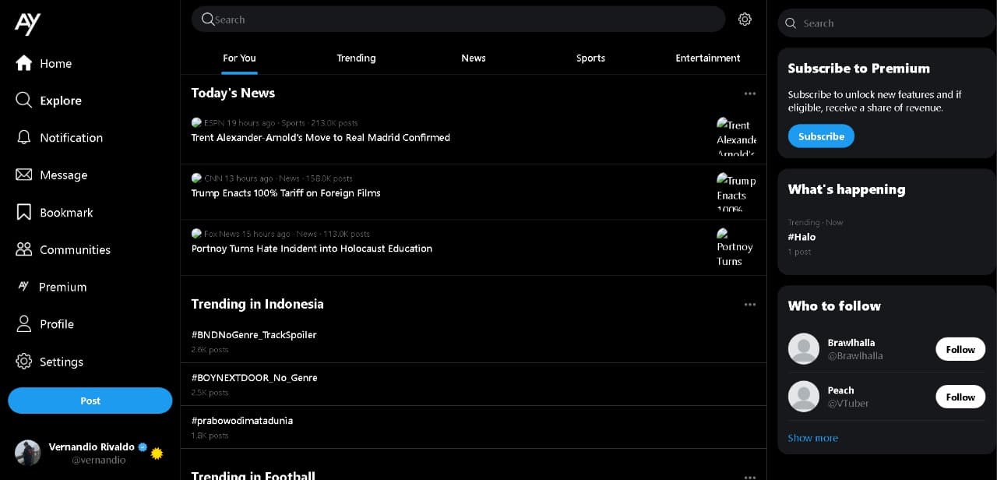Switch to the Trending tab
This screenshot has width=997, height=480.
click(x=356, y=58)
